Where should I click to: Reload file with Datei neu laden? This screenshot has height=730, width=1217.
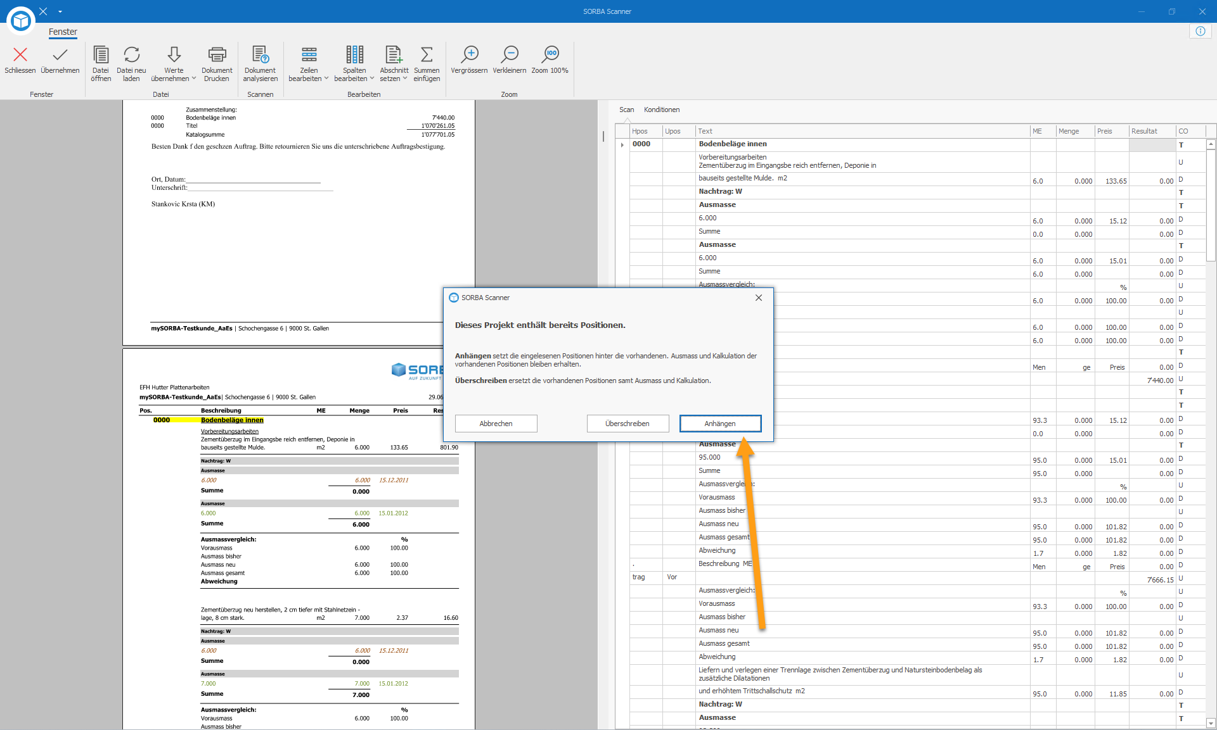click(131, 63)
